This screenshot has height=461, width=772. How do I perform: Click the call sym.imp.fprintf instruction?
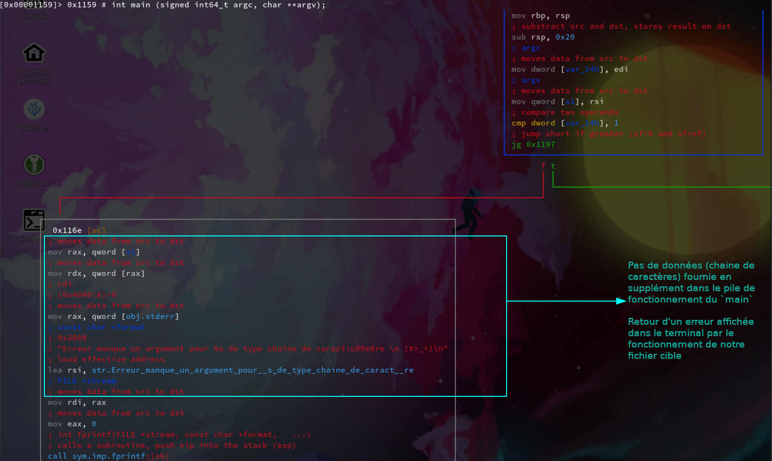(96, 456)
